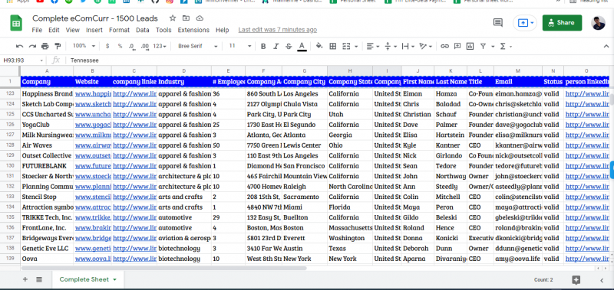Open text rotation dropdown

(425, 46)
